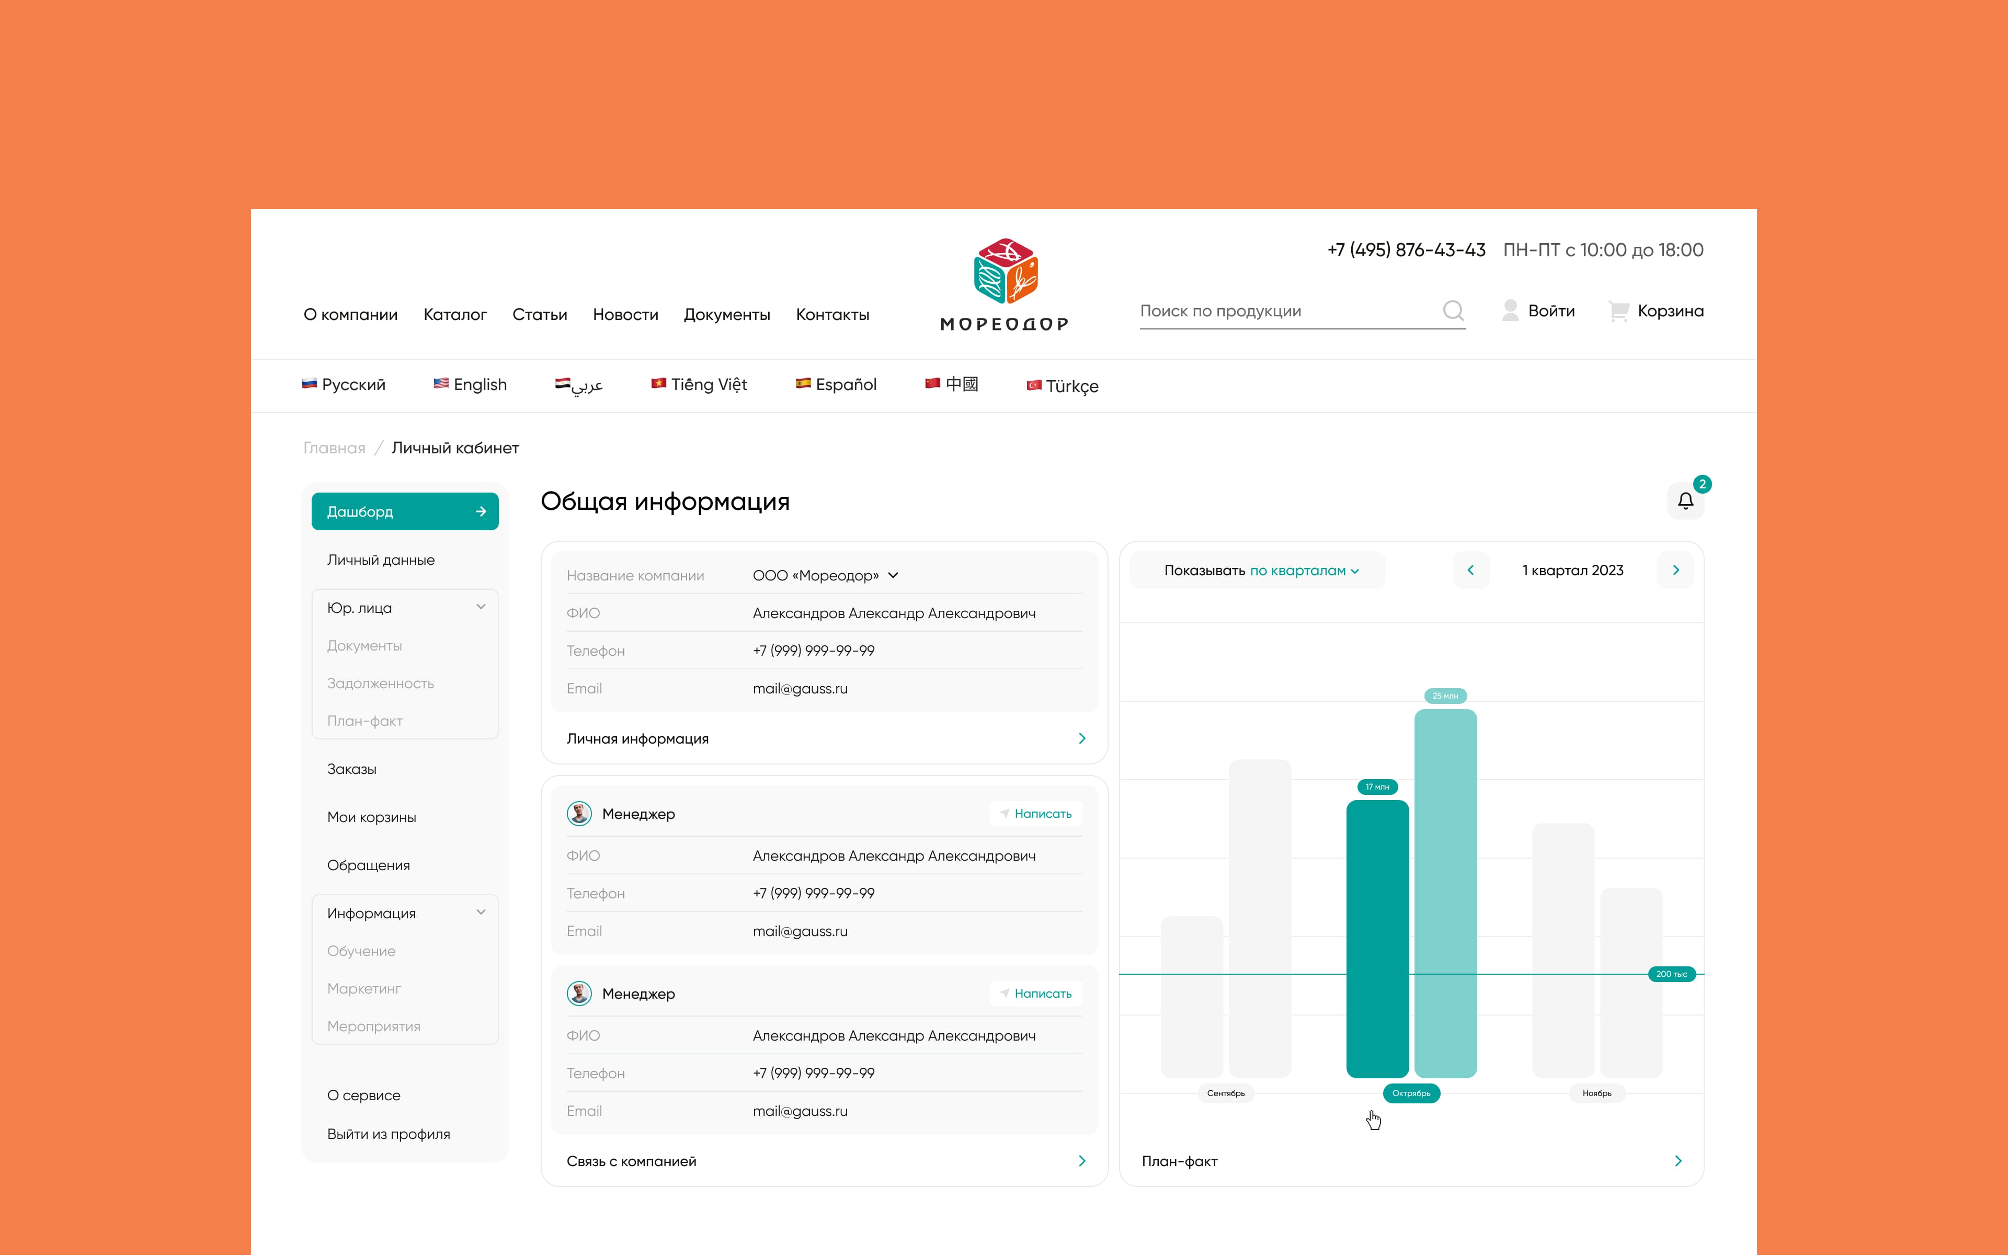Screen dimensions: 2008x1255
Task: Click Написать for the second manager
Action: pos(1035,994)
